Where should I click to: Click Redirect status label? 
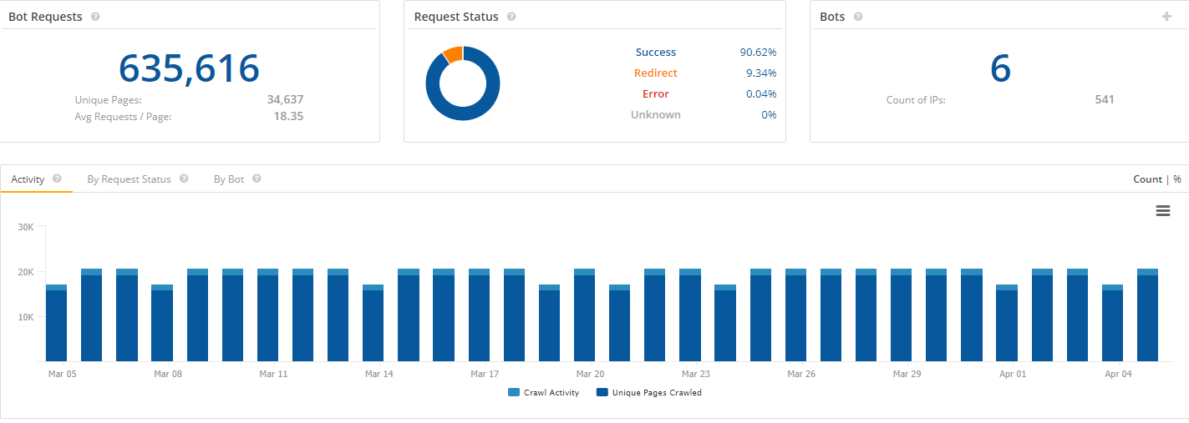656,73
